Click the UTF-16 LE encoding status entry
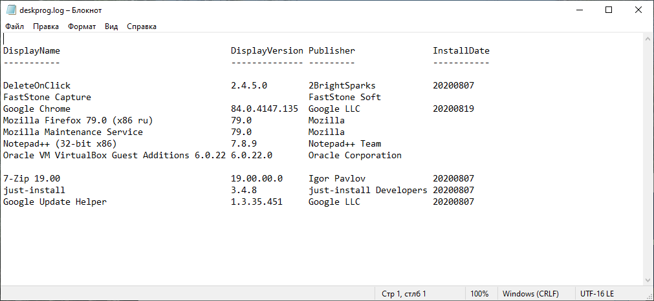 597,293
